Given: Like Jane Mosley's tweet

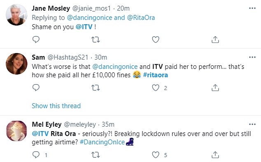Looking at the screenshot, I should (x=156, y=39).
